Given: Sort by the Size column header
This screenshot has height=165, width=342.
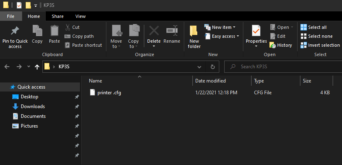Looking at the screenshot, I should point(307,81).
